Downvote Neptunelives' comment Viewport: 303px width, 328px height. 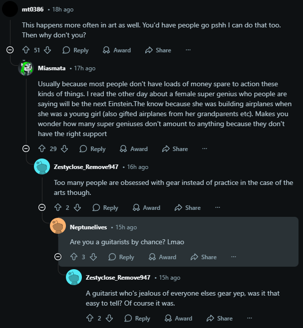click(x=93, y=257)
